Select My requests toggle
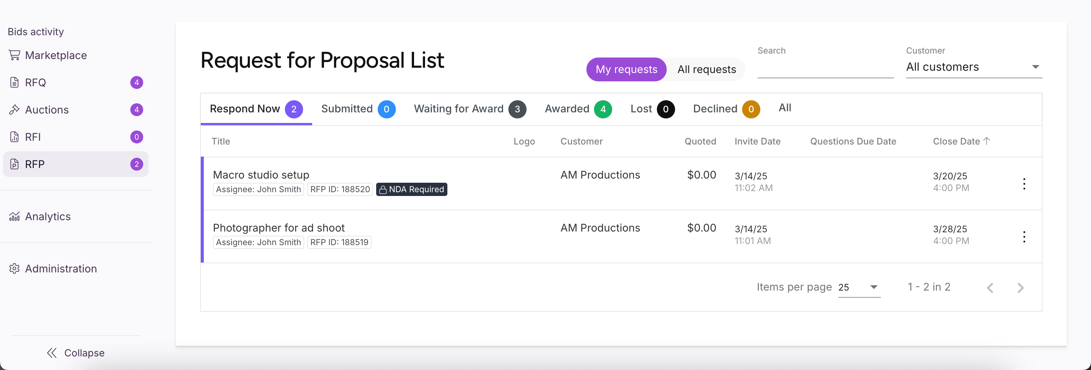This screenshot has width=1091, height=370. (x=627, y=69)
